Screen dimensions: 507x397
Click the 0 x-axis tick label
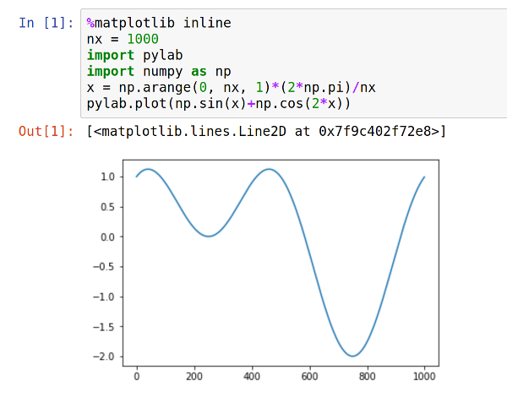click(x=137, y=377)
